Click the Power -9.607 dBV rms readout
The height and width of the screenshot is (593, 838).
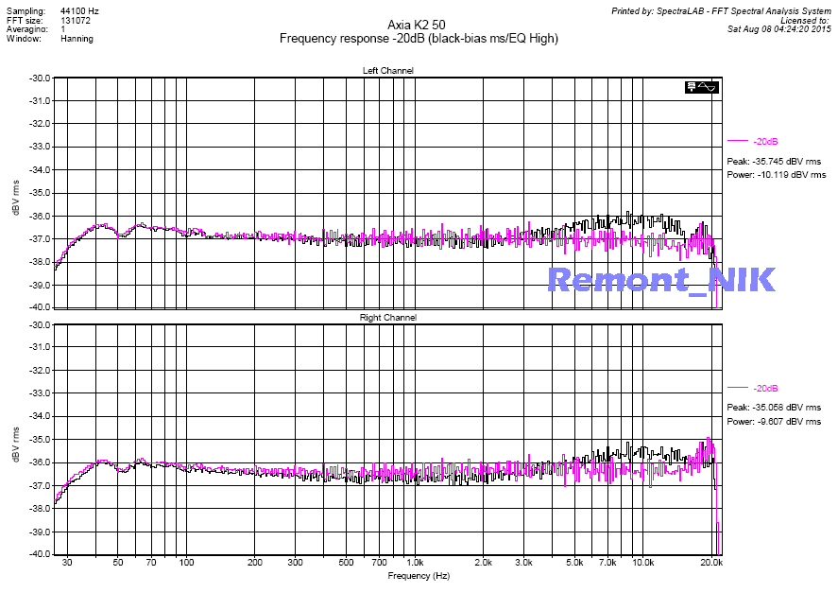tap(774, 421)
